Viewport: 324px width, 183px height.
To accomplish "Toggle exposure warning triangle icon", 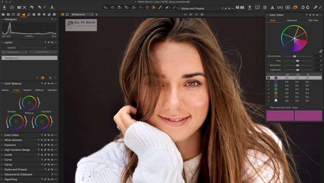I will pyautogui.click(x=272, y=7).
